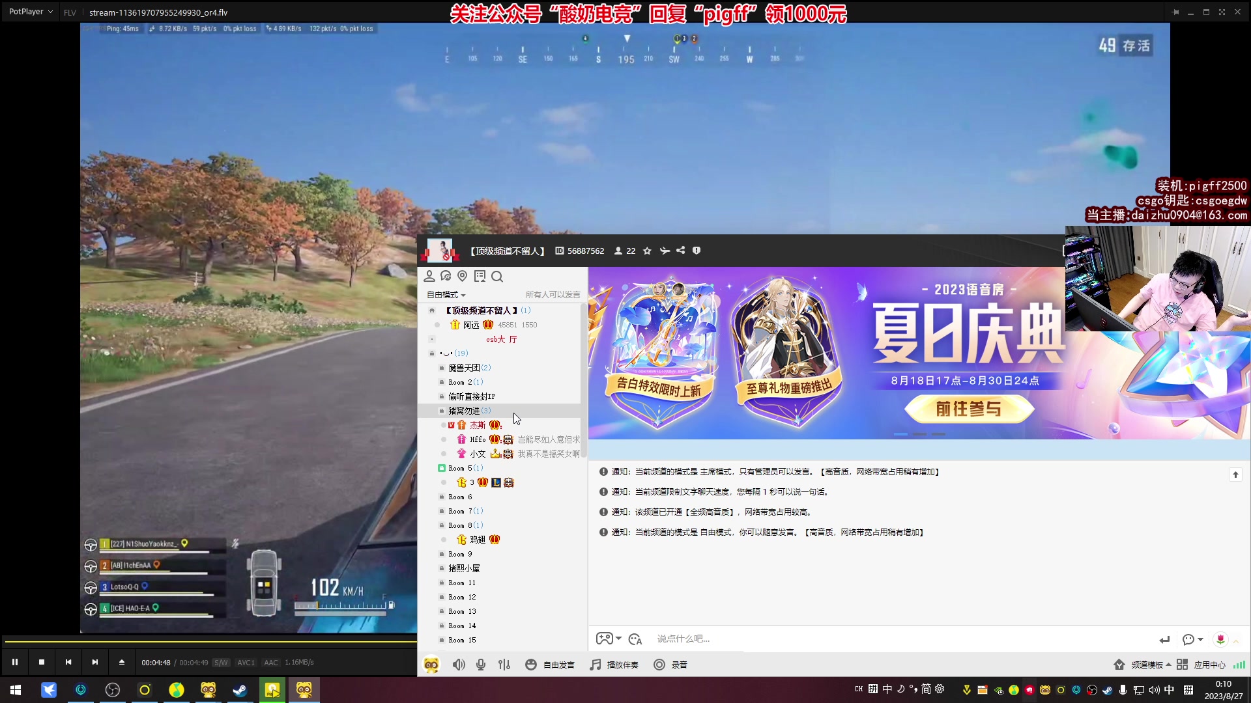This screenshot has height=703, width=1251.
Task: Open the 自由模式 mode dropdown
Action: (x=446, y=295)
